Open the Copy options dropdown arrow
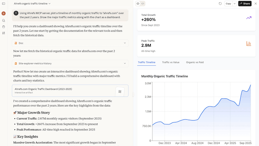 click(235, 3)
